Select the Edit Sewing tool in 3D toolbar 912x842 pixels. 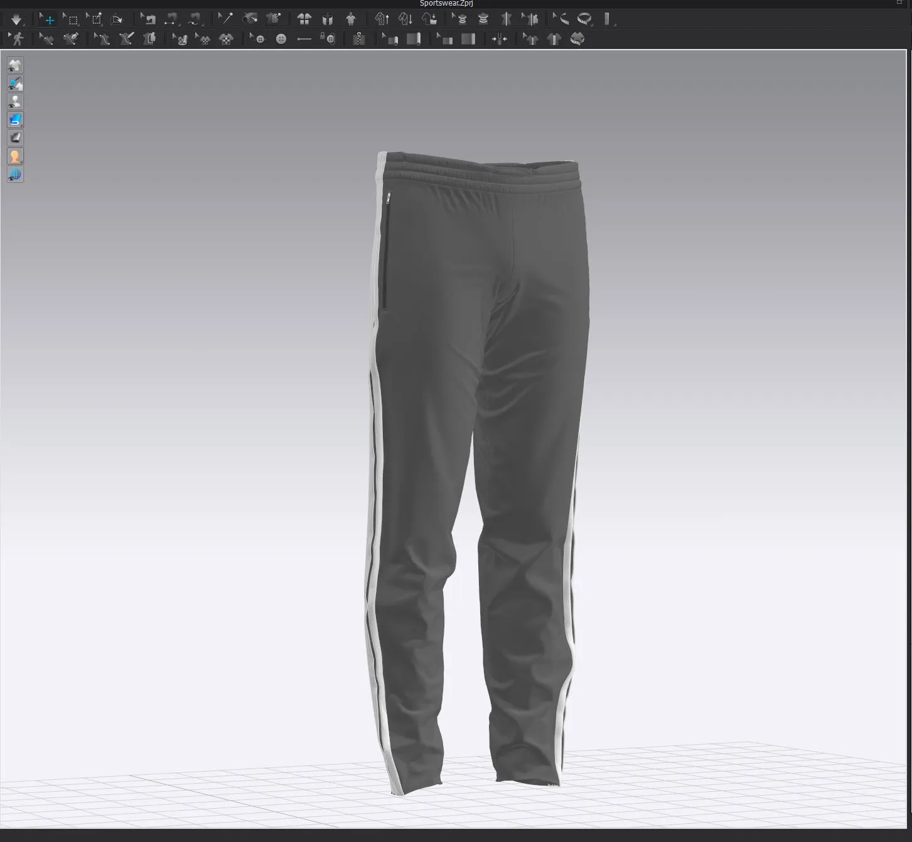(148, 19)
